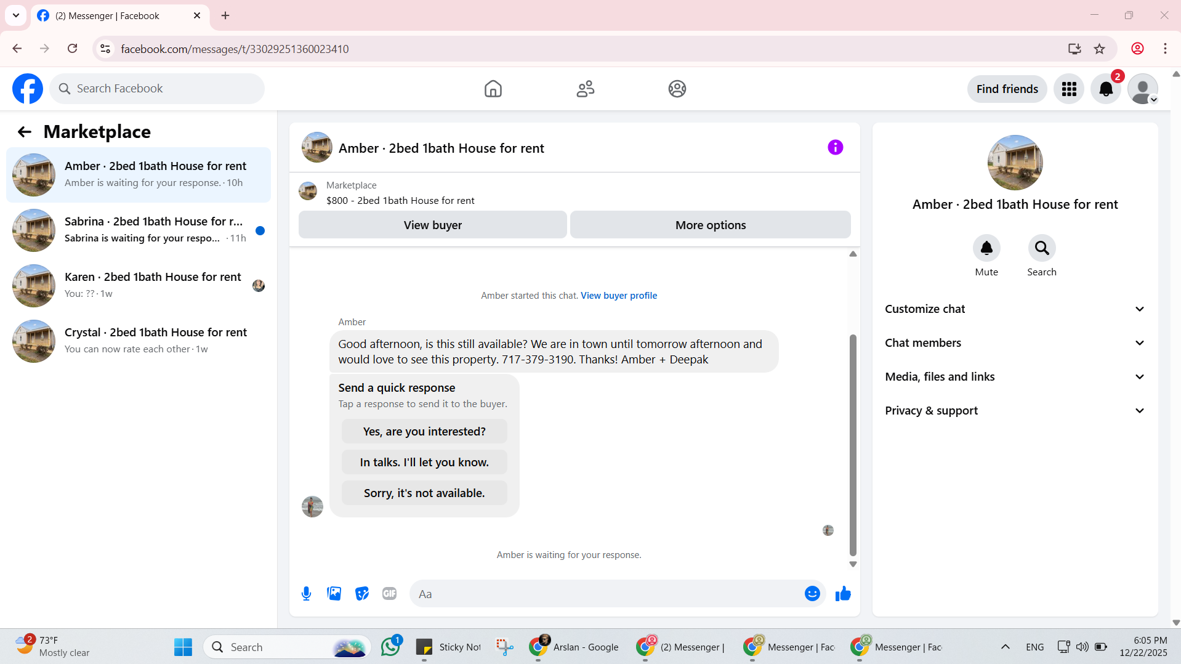The width and height of the screenshot is (1181, 664).
Task: Send quick reply 'Sorry, it's not available.'
Action: [424, 493]
